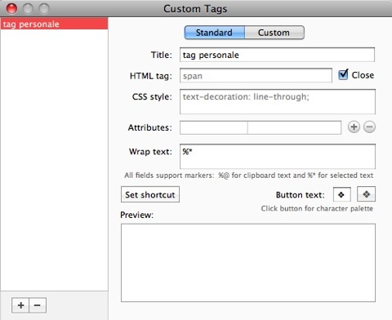Remove an attribute with the round minus icon
392x320 pixels.
[369, 127]
